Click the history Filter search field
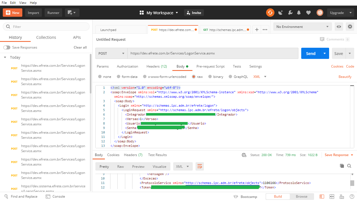The width and height of the screenshot is (357, 201). coord(46,27)
